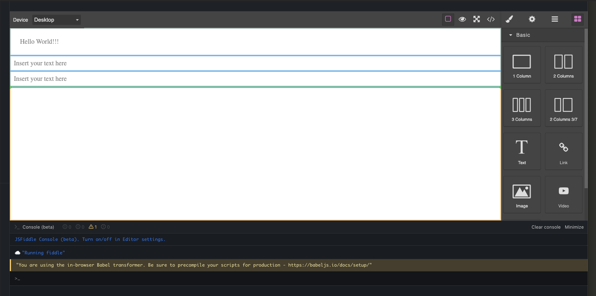Toggle component borders visibility
The width and height of the screenshot is (596, 296).
448,19
